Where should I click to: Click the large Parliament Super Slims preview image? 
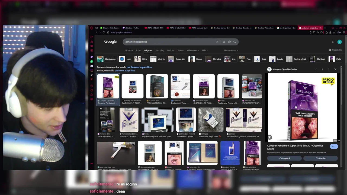(303, 107)
